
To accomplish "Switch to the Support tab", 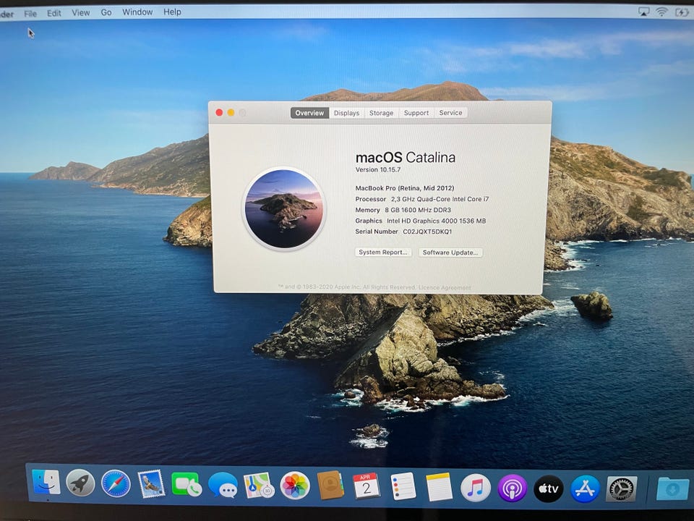I will 416,113.
